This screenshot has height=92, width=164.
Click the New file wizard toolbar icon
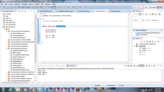[2, 7]
